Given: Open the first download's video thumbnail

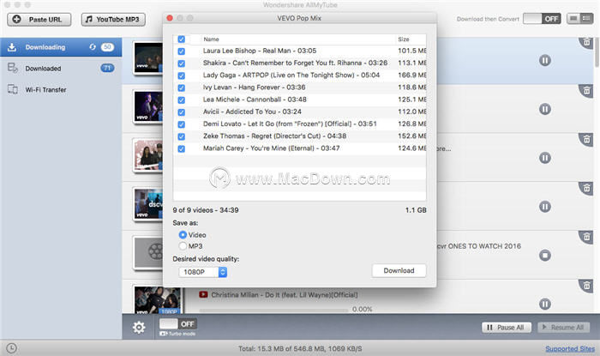Looking at the screenshot, I should coord(148,57).
